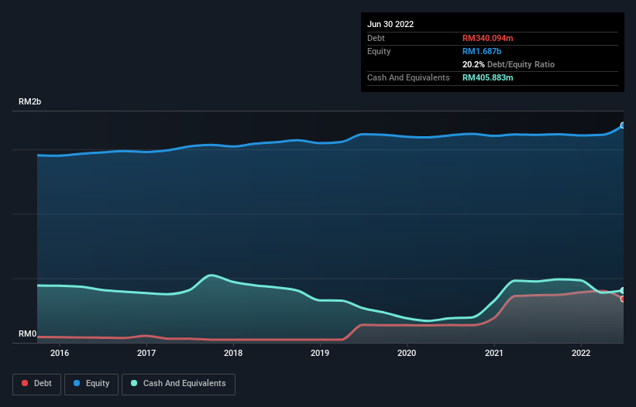This screenshot has width=636, height=407.
Task: Click the 2018 x-axis label
Action: click(233, 353)
